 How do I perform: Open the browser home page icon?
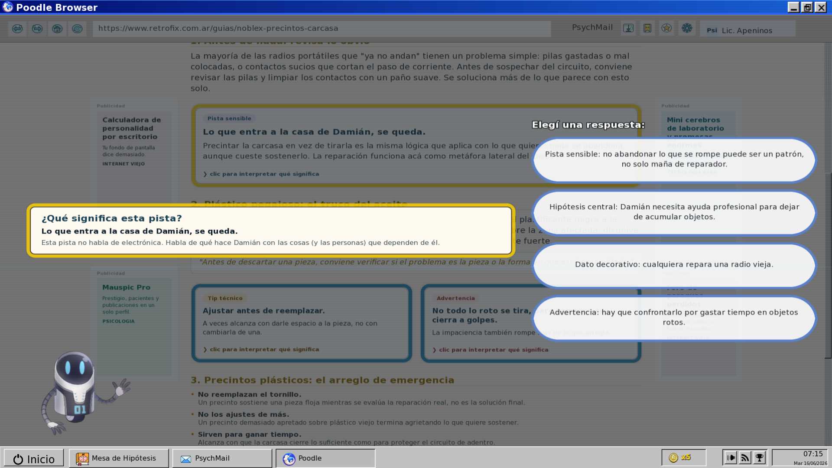coord(57,29)
